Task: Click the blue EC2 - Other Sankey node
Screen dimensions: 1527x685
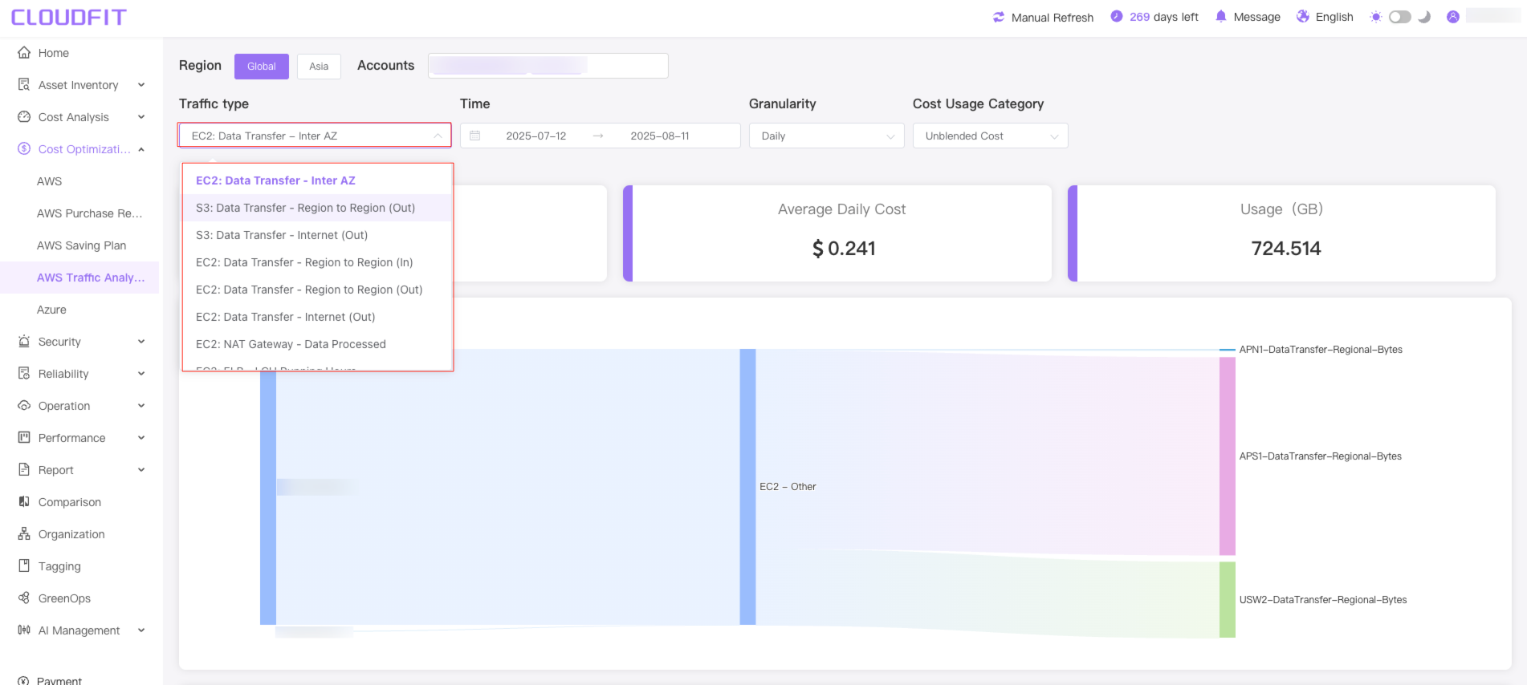Action: [x=747, y=487]
